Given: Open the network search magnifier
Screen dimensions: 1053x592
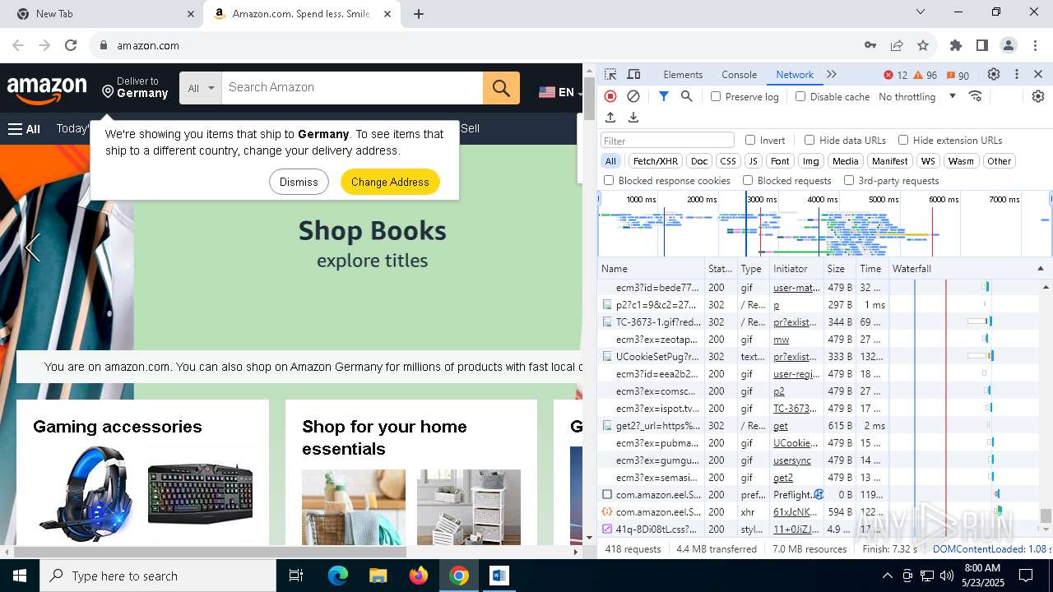Looking at the screenshot, I should [x=687, y=96].
